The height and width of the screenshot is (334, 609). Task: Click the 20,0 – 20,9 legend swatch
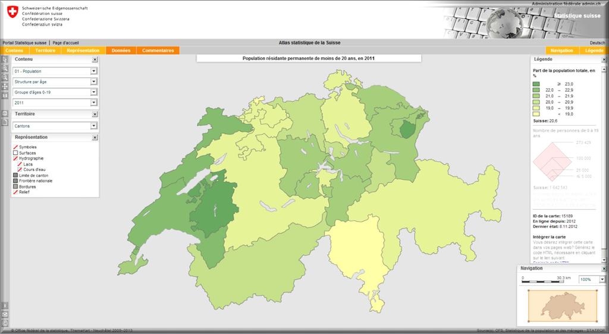tap(536, 102)
